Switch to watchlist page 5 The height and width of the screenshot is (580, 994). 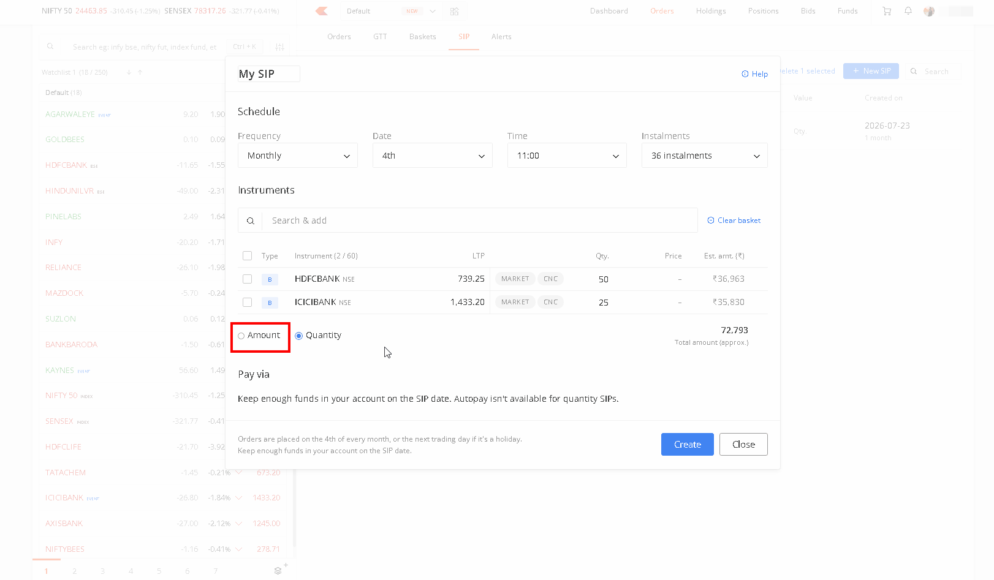[159, 571]
